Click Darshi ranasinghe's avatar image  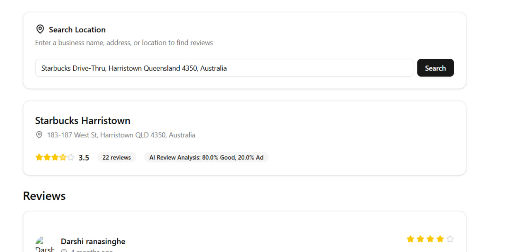[x=45, y=244]
